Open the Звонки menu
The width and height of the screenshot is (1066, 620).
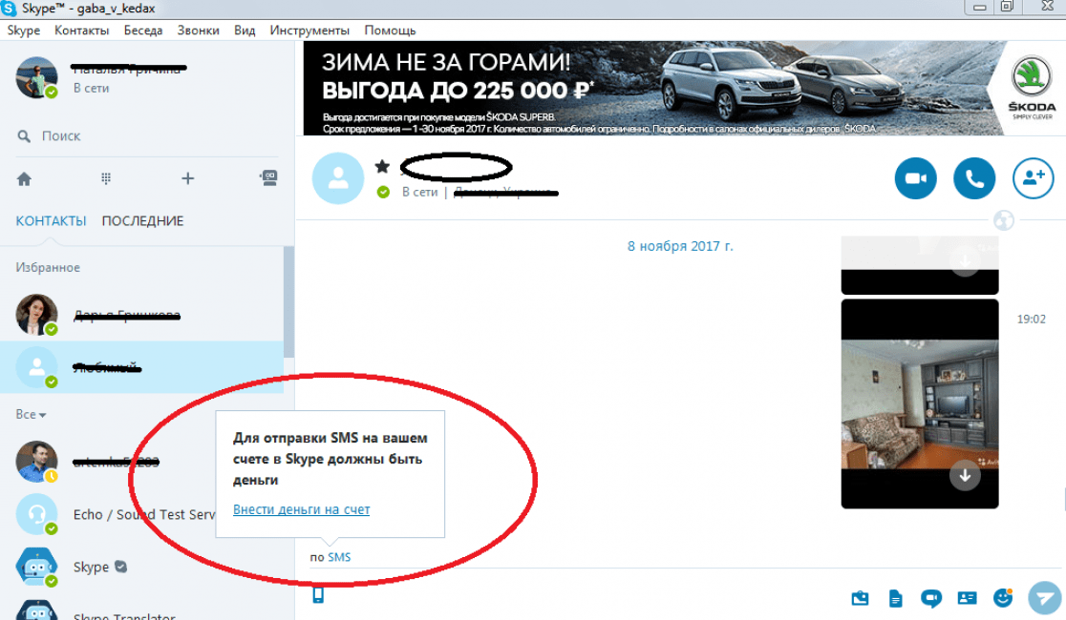coord(198,31)
